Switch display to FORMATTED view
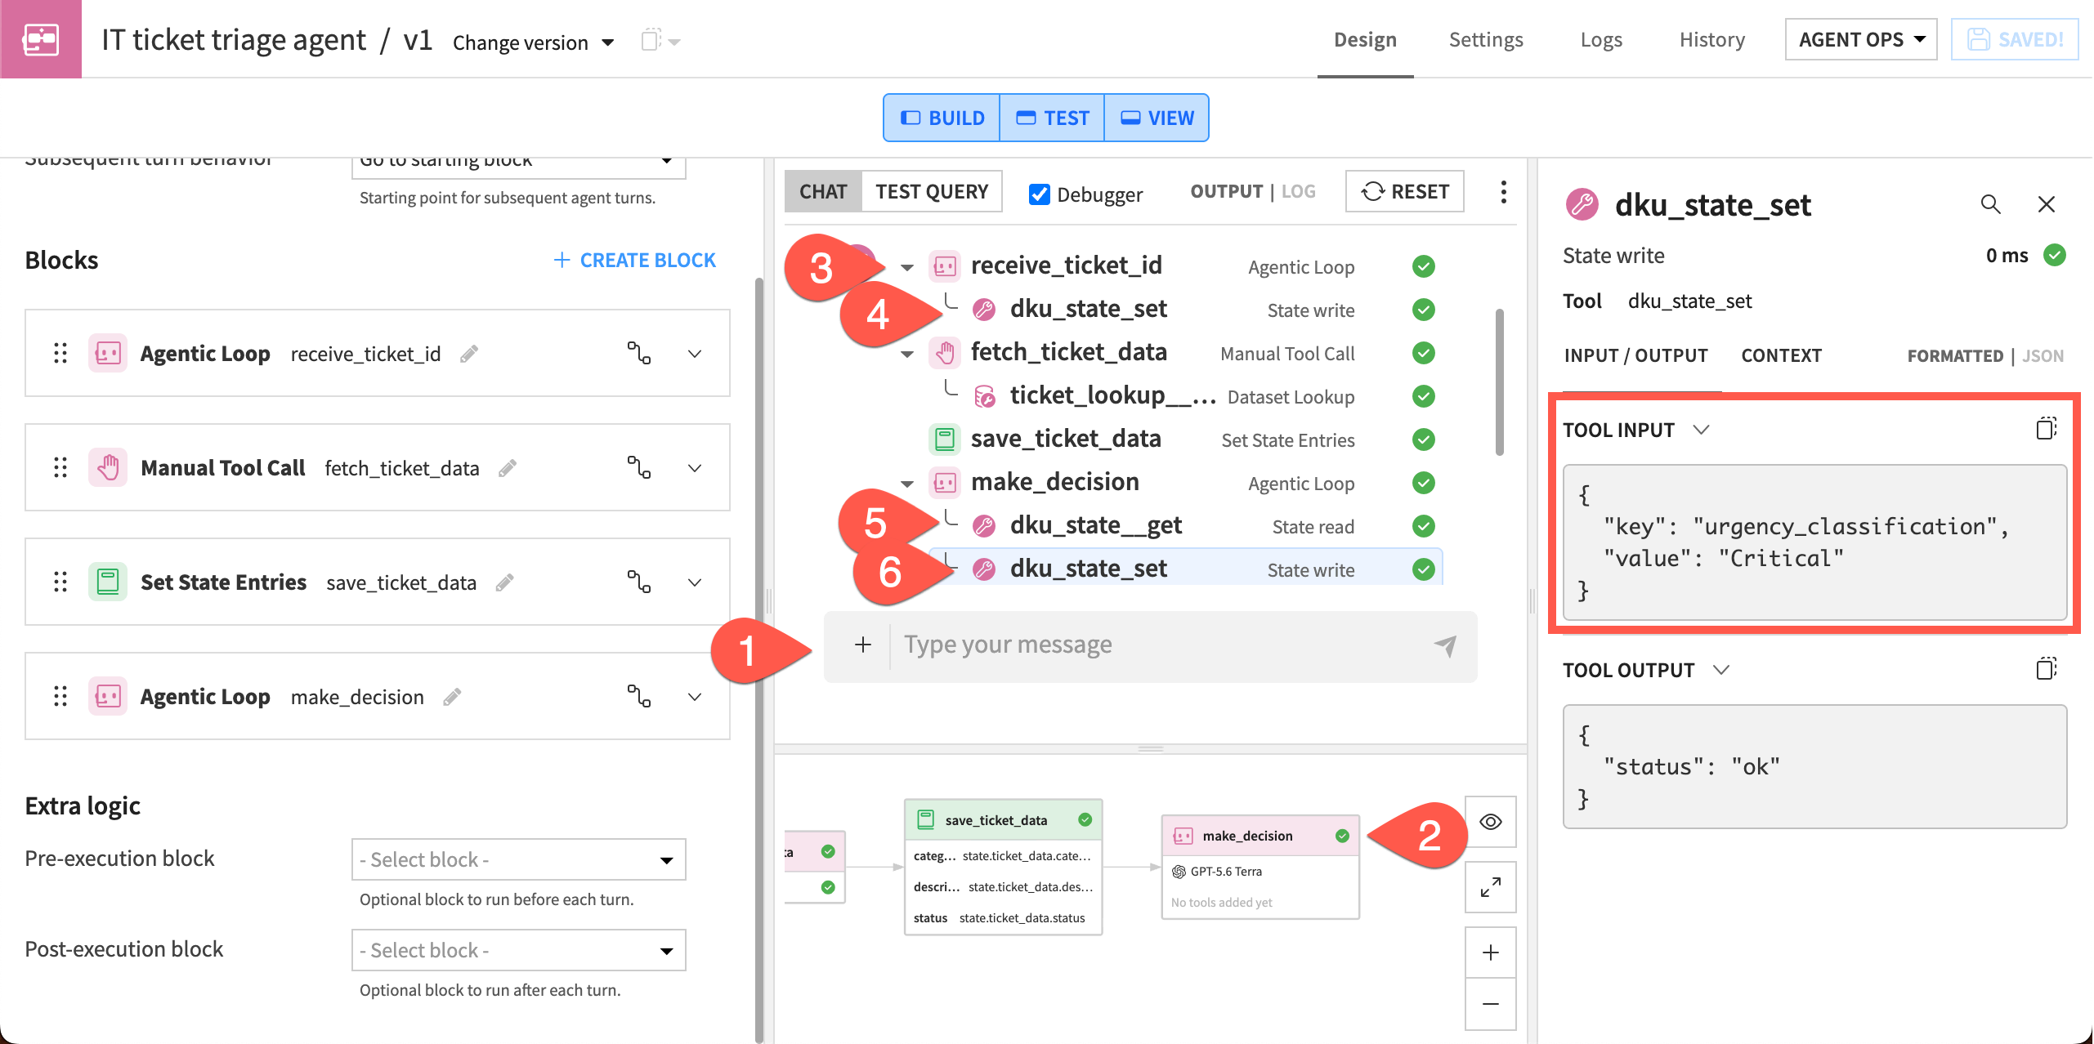 (x=1955, y=355)
